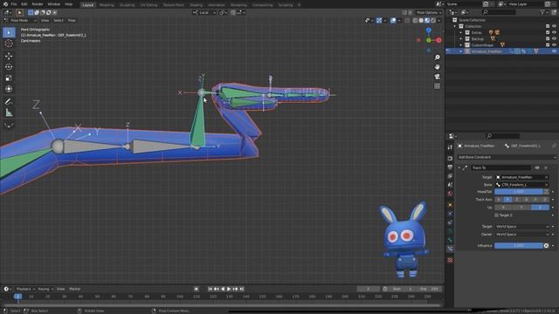559x314 pixels.
Task: Toggle the camera view icon
Action: coord(437,77)
